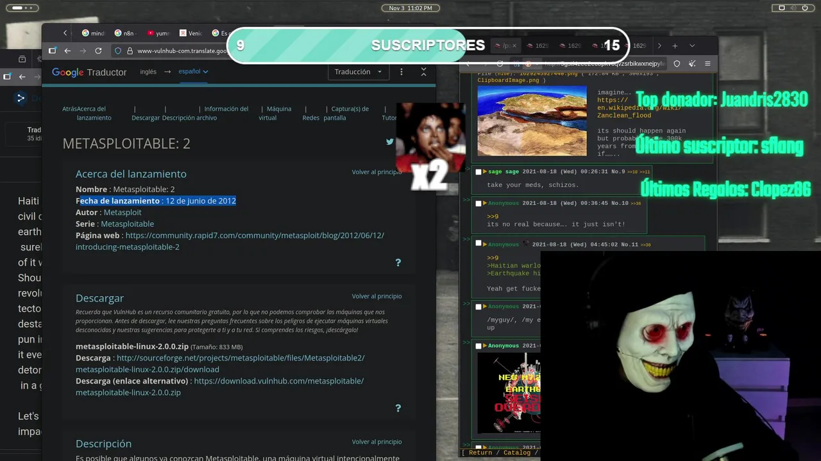The height and width of the screenshot is (461, 821).
Task: Click the Google Traductor logo
Action: tap(89, 72)
